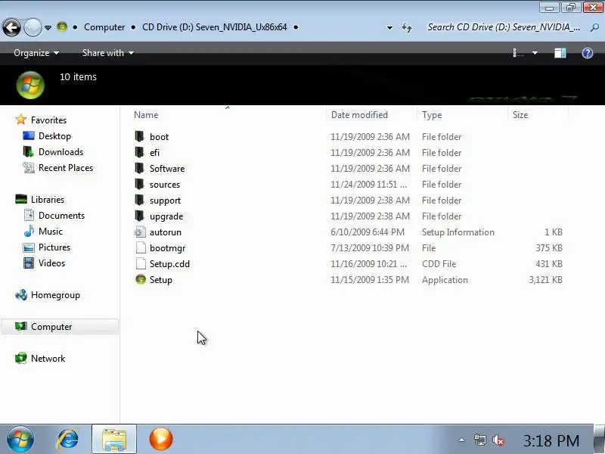
Task: Click the Show desktop strip
Action: pyautogui.click(x=599, y=439)
